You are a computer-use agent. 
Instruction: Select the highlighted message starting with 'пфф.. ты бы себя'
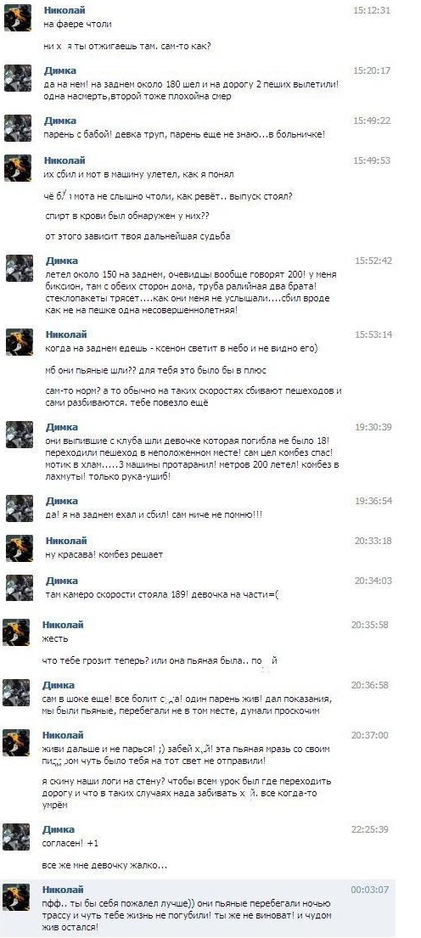tap(187, 915)
